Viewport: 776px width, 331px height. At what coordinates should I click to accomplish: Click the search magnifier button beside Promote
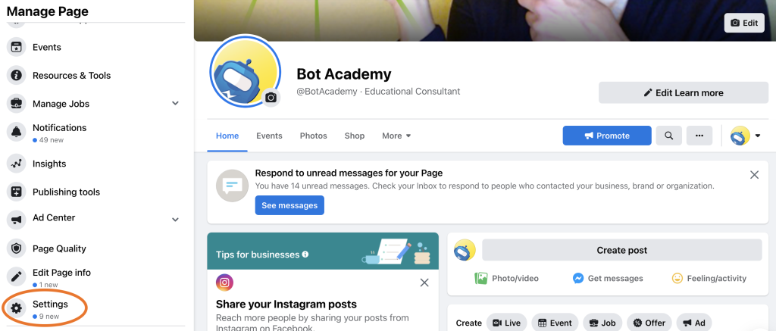[668, 136]
